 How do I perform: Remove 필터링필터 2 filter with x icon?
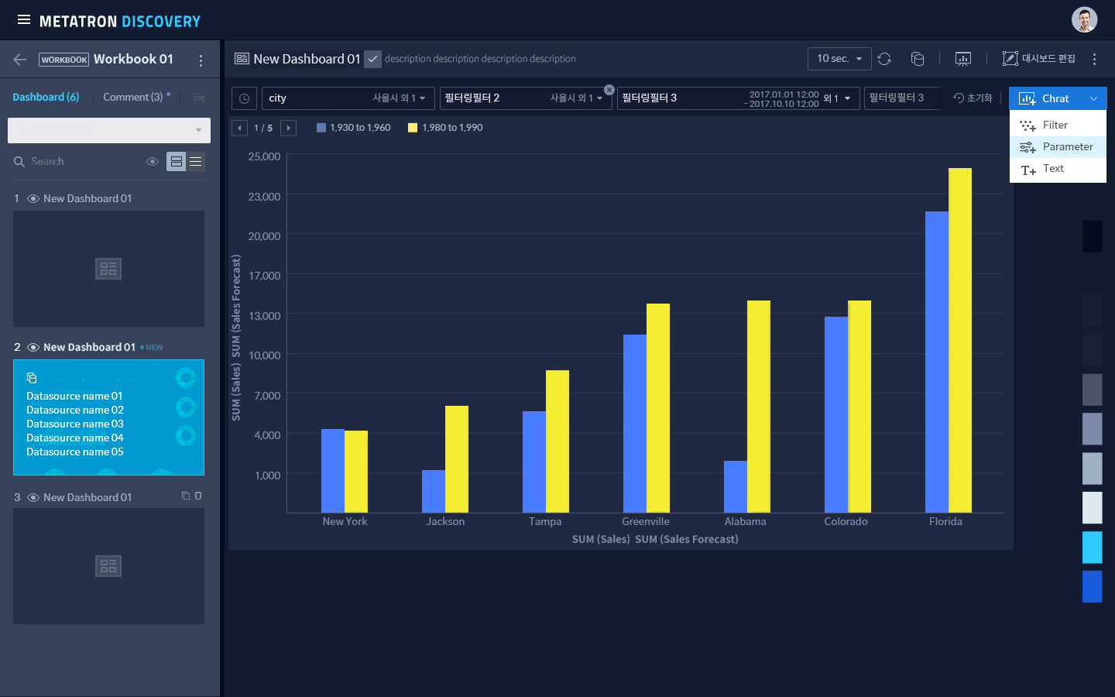[x=609, y=90]
